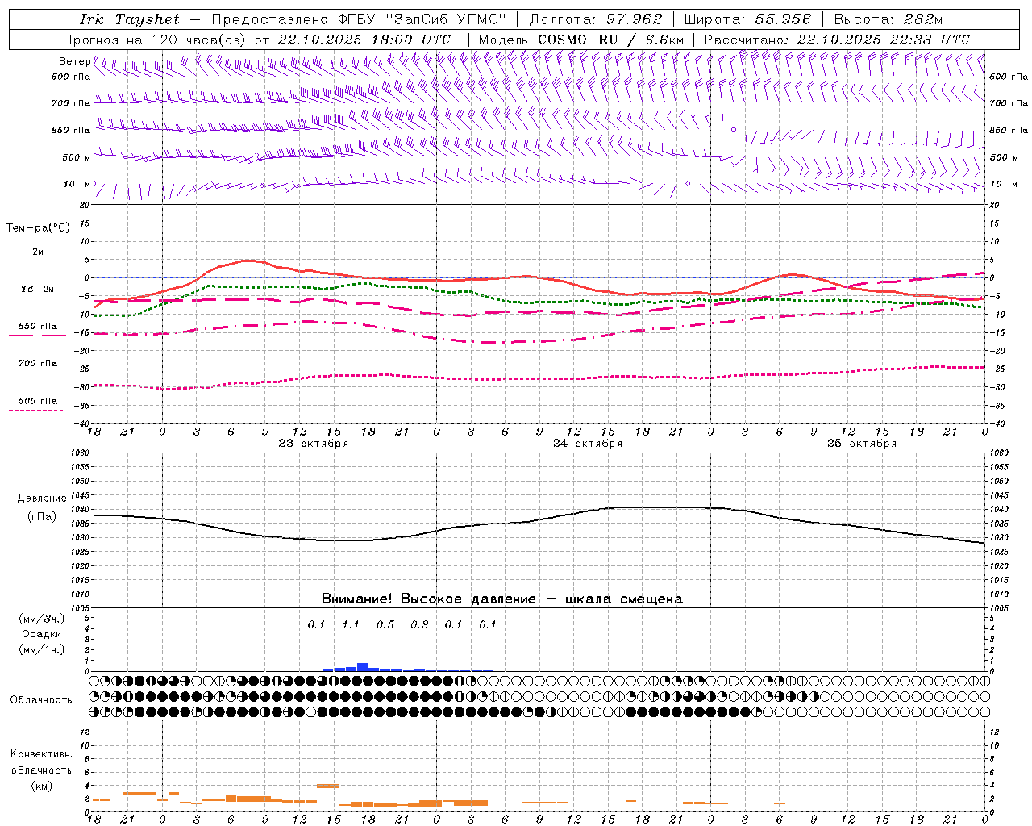Screen dimensions: 1032x826
Task: Click the 1.1 precipitation amount value
Action: 351,625
